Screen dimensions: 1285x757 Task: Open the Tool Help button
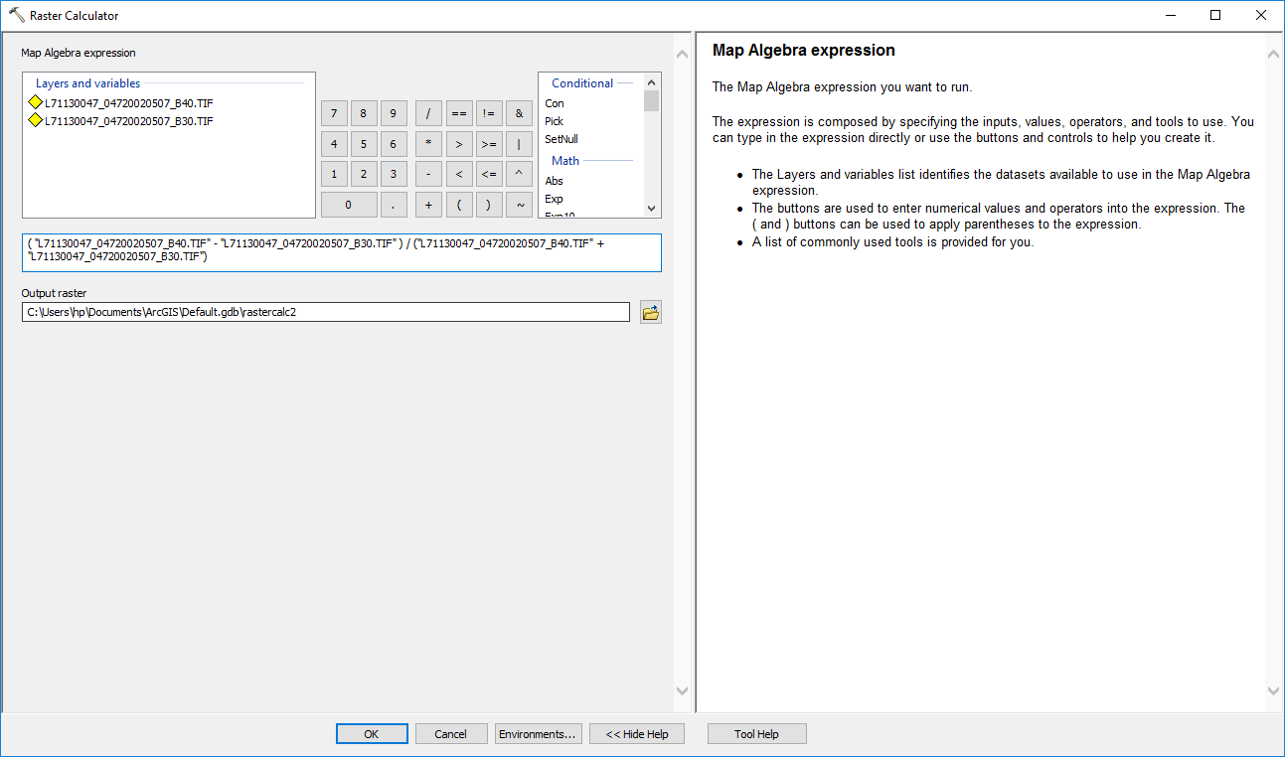756,734
